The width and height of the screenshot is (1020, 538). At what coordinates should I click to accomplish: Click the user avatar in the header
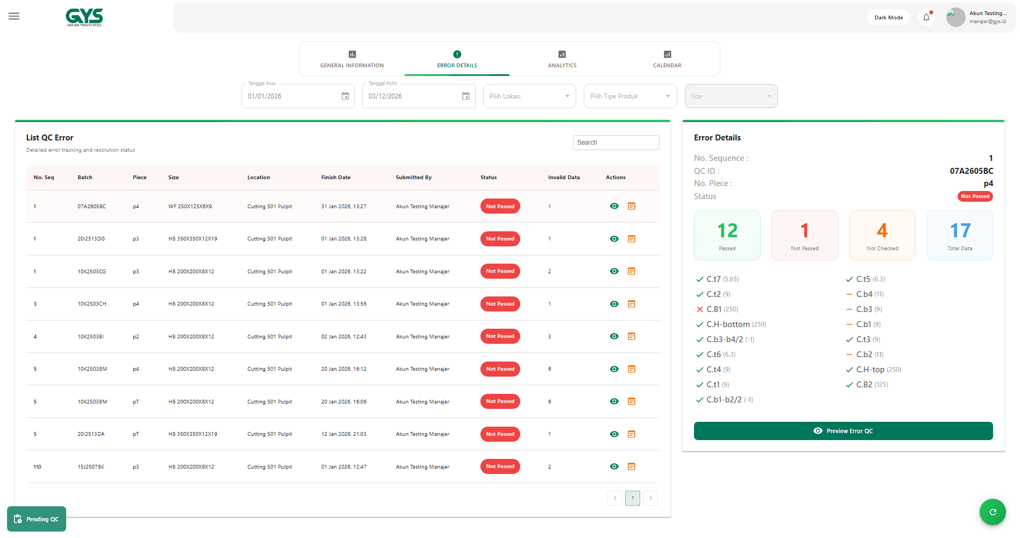tap(955, 17)
